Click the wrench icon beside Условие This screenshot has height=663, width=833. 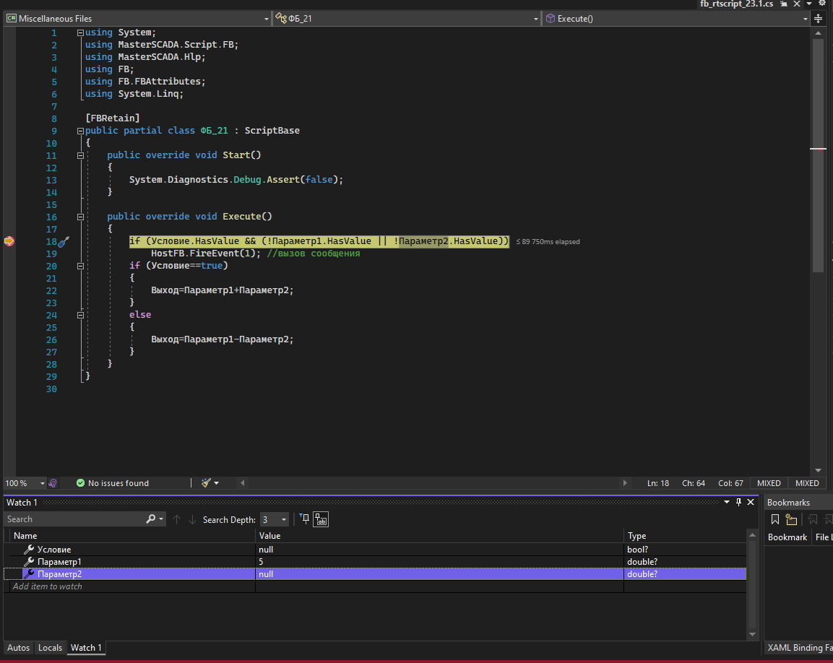[29, 550]
